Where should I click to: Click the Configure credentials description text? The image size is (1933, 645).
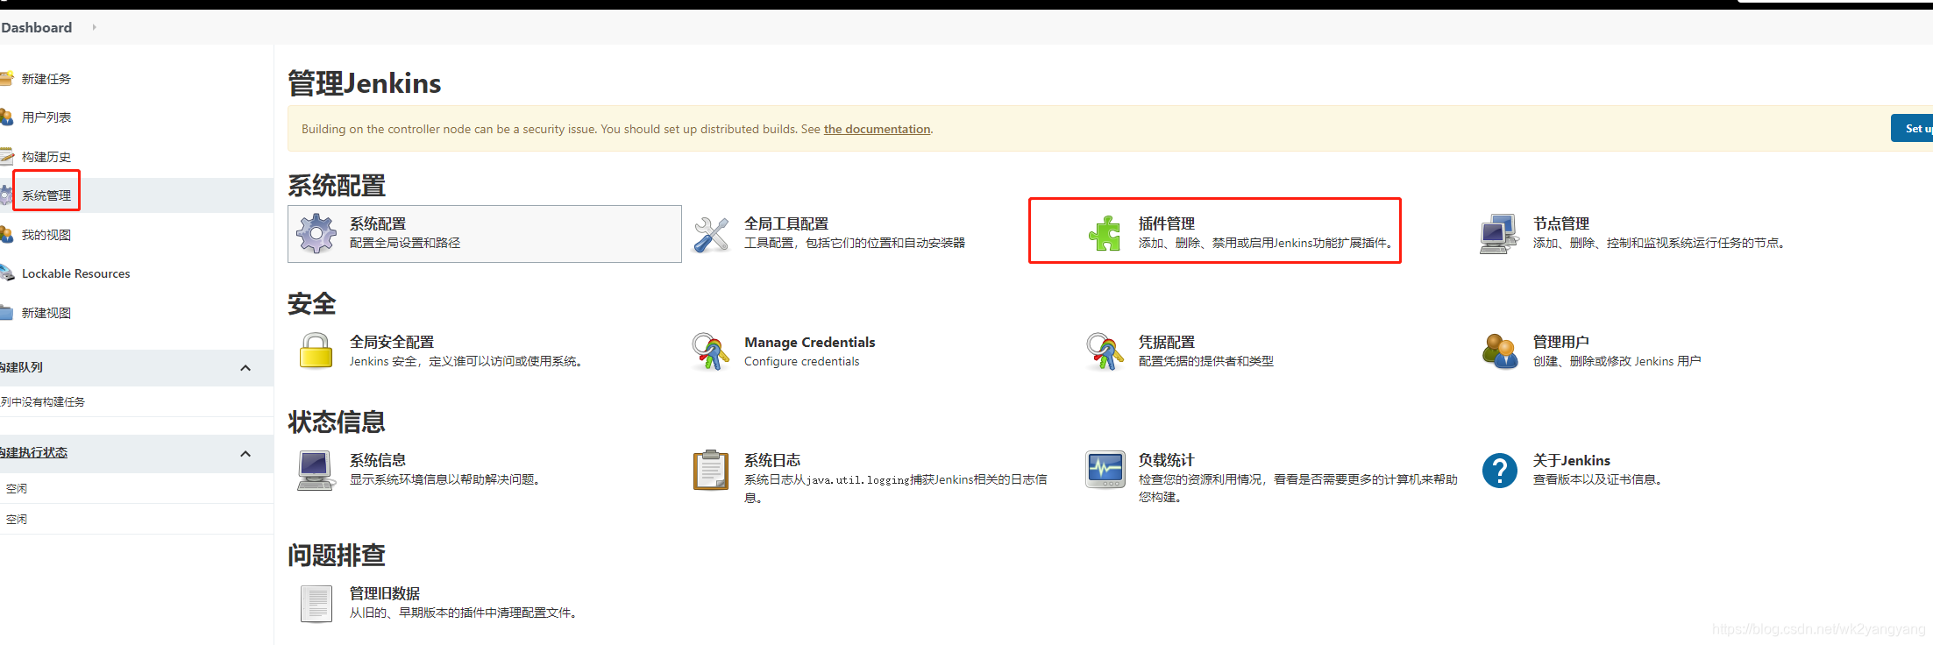pos(801,361)
